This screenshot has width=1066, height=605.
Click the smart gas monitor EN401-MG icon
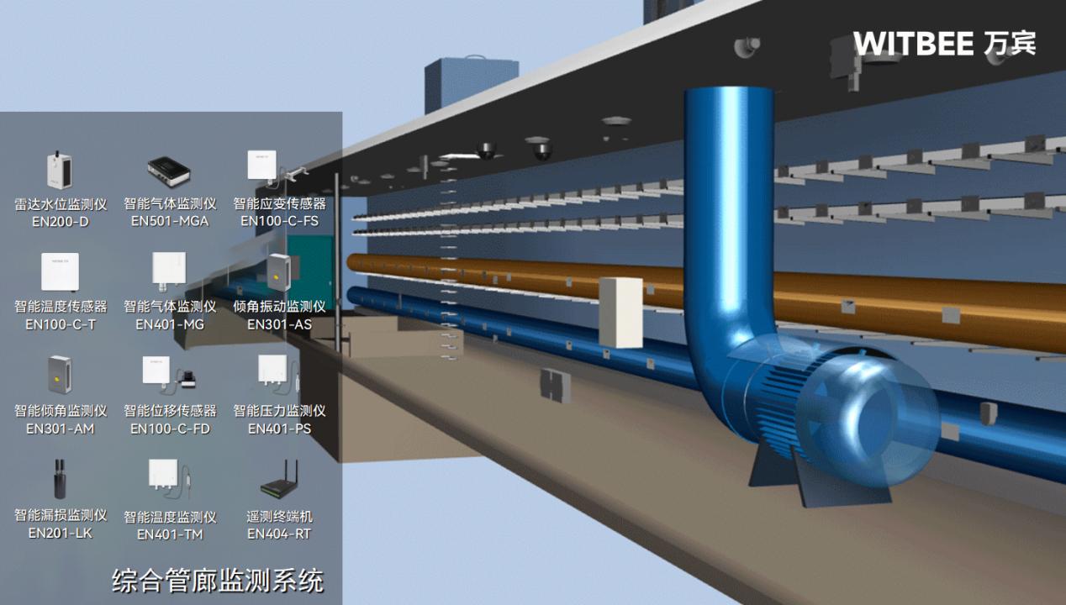(169, 270)
